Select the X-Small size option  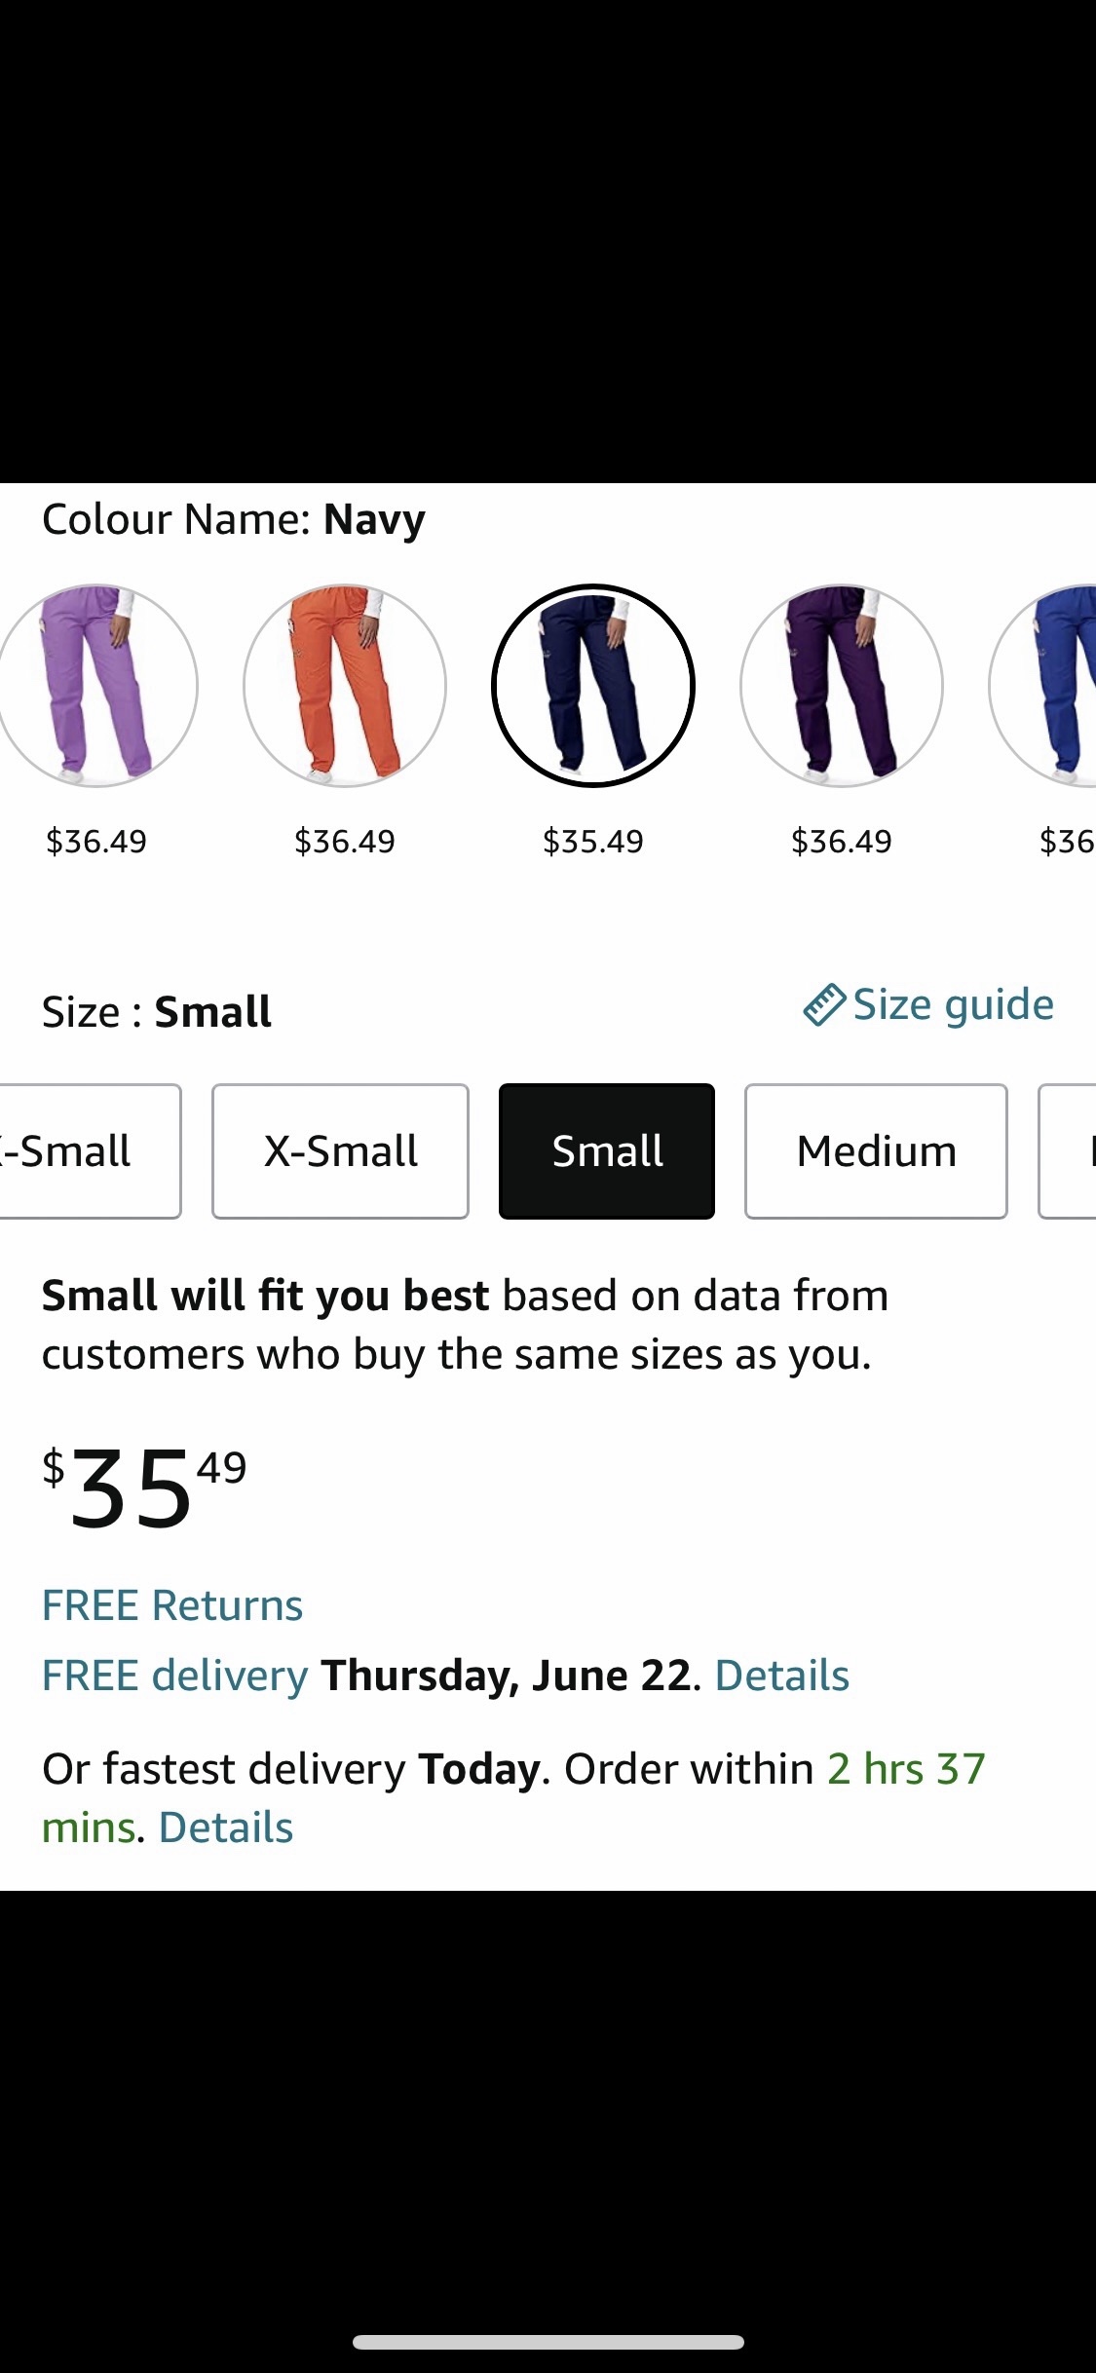339,1150
